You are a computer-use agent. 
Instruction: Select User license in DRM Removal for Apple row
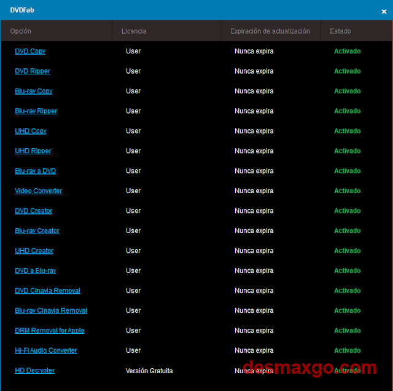[x=133, y=331]
